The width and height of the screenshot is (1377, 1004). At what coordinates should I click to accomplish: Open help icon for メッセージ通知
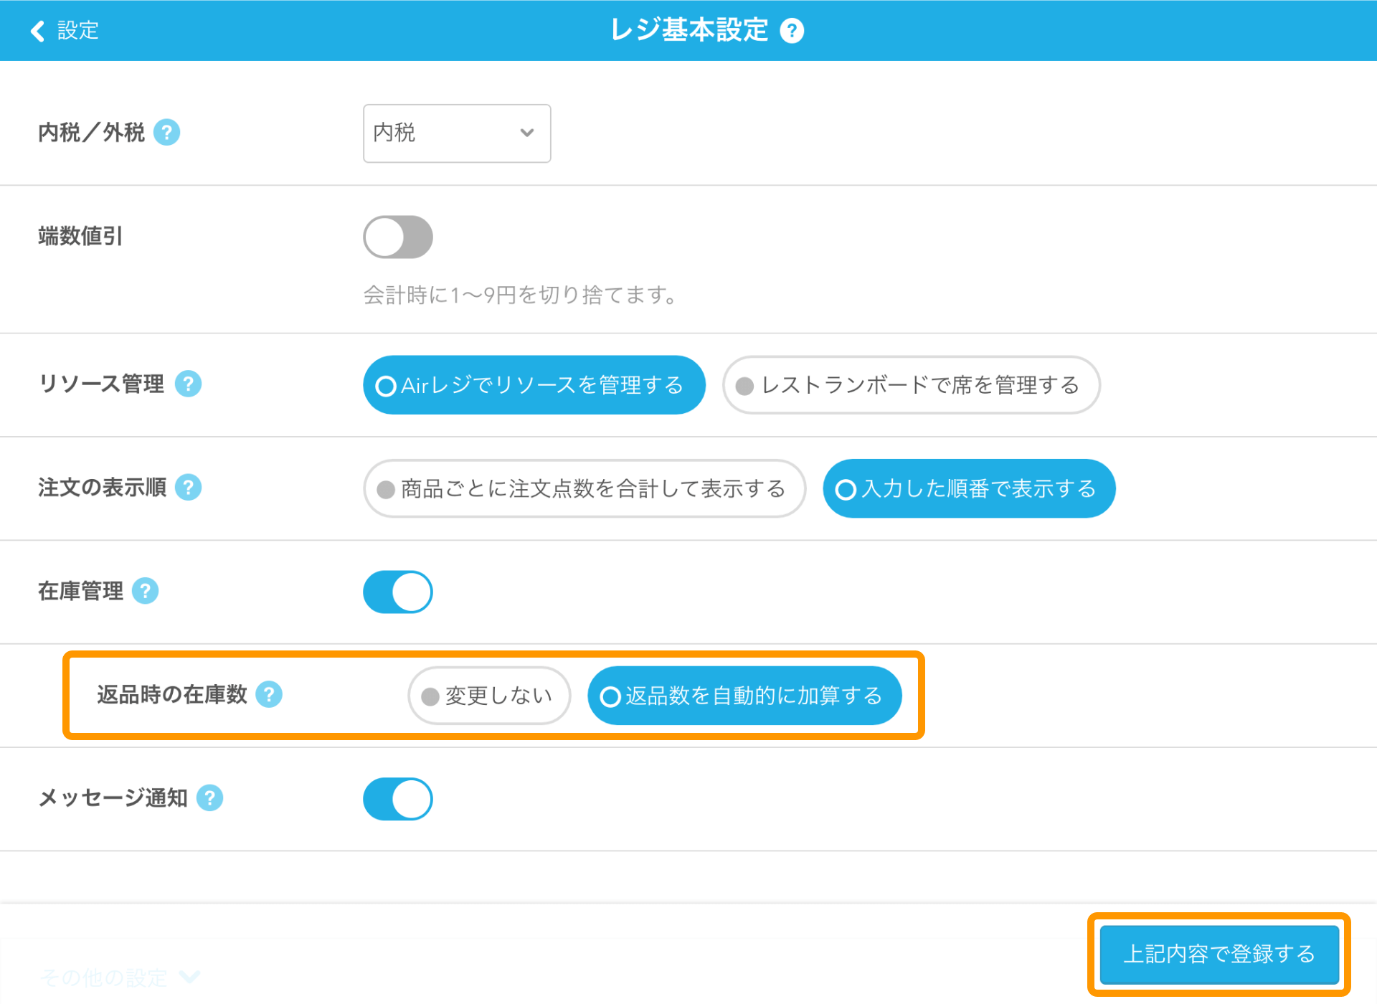209,797
